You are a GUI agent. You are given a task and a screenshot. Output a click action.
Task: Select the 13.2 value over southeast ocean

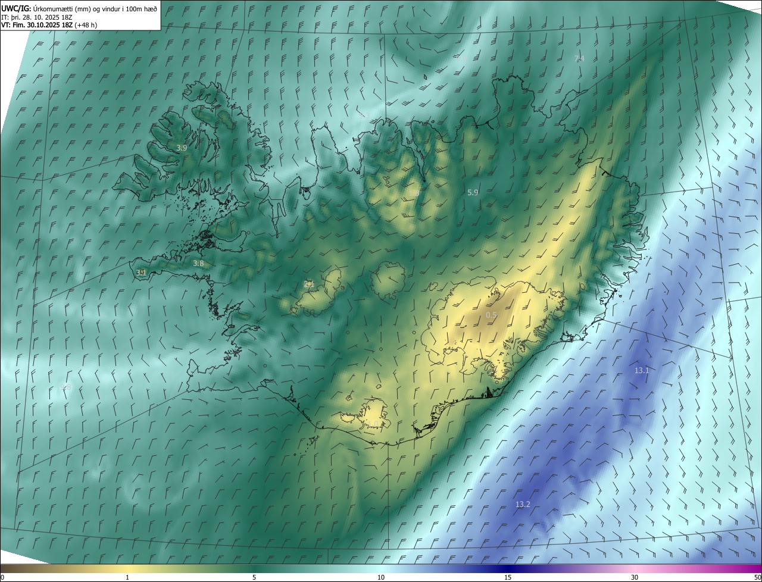(523, 504)
